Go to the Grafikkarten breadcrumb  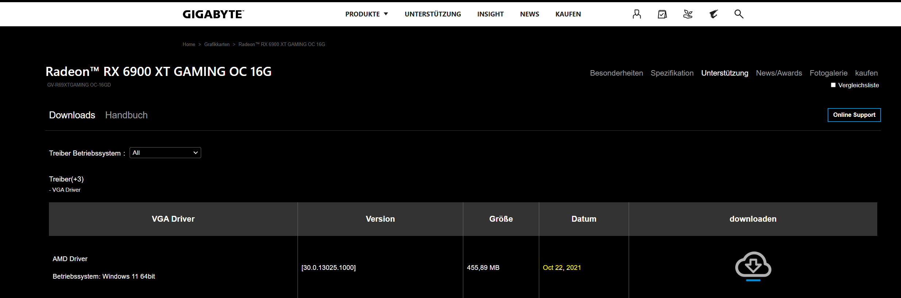(217, 44)
